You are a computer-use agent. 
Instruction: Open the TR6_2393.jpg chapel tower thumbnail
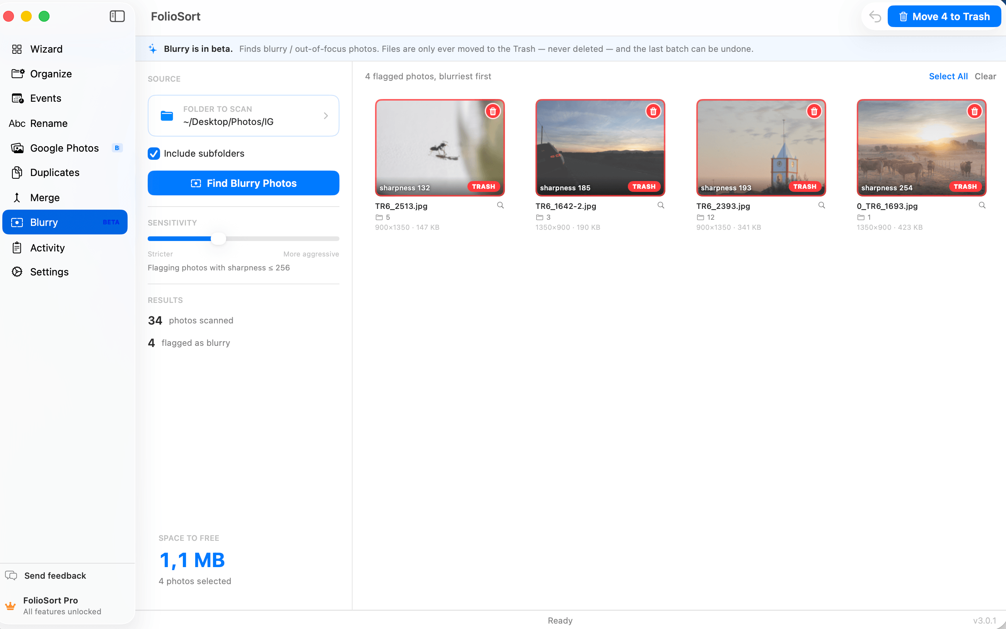761,148
